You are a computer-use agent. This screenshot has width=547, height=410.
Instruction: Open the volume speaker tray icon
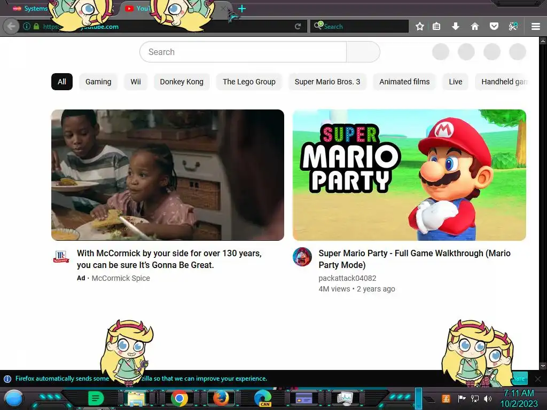[488, 398]
